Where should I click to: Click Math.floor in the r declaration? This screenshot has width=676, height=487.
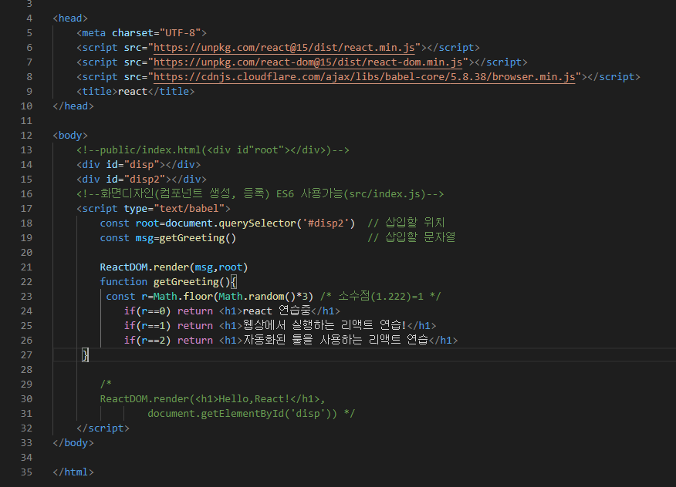pyautogui.click(x=183, y=296)
